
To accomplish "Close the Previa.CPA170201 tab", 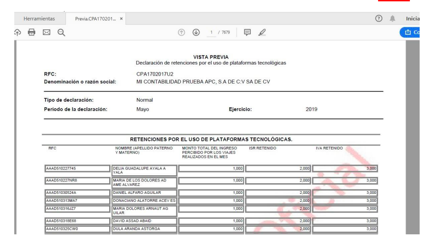I will (121, 19).
